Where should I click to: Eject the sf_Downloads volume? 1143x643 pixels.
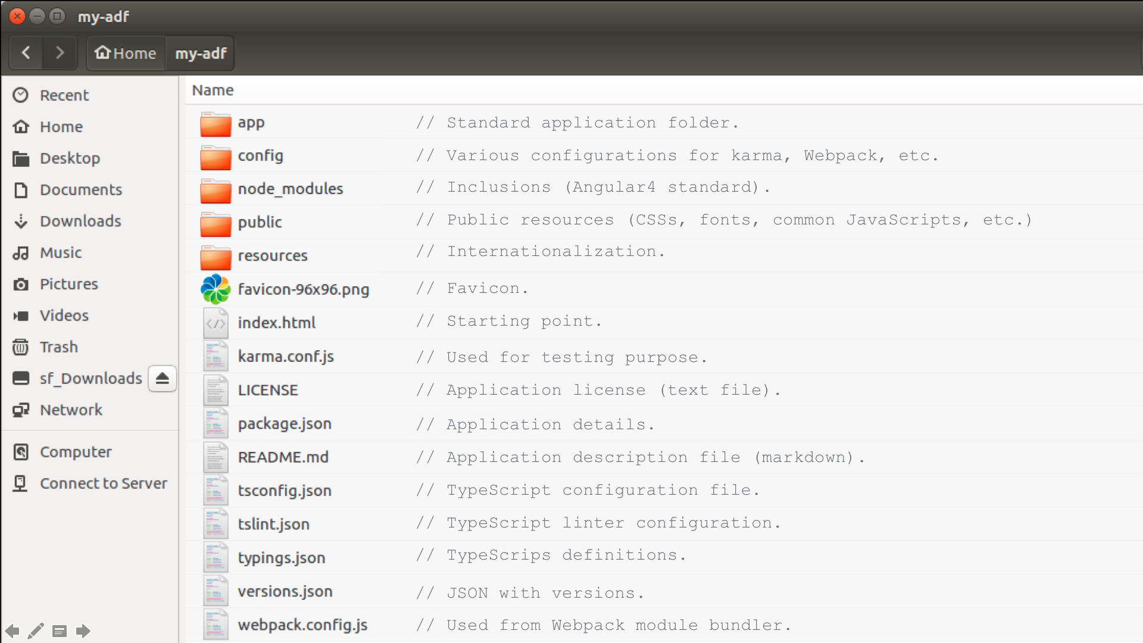click(163, 379)
